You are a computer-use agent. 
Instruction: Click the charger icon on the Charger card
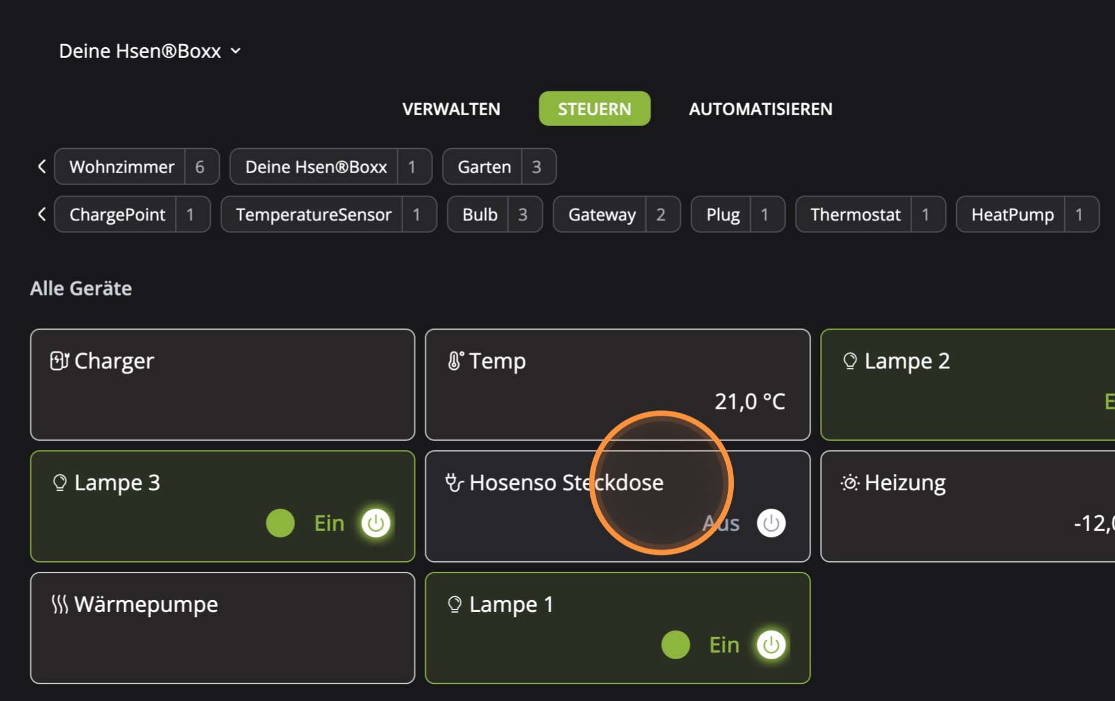click(x=59, y=360)
